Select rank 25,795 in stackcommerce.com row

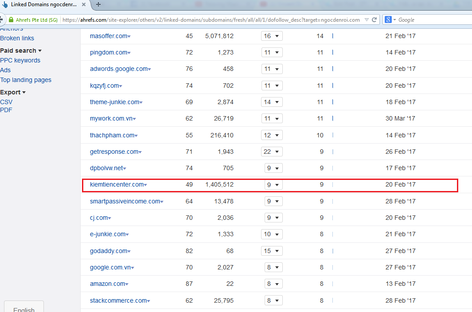click(224, 300)
